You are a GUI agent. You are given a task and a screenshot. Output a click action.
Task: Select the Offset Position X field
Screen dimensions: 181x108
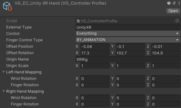click(95, 46)
